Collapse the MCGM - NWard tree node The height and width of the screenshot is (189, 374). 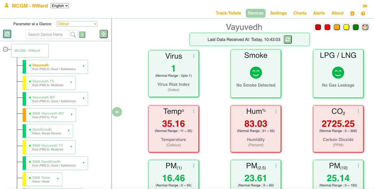pyautogui.click(x=5, y=49)
